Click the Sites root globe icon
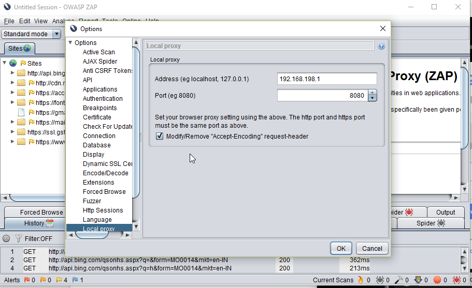472x288 pixels. pyautogui.click(x=13, y=63)
